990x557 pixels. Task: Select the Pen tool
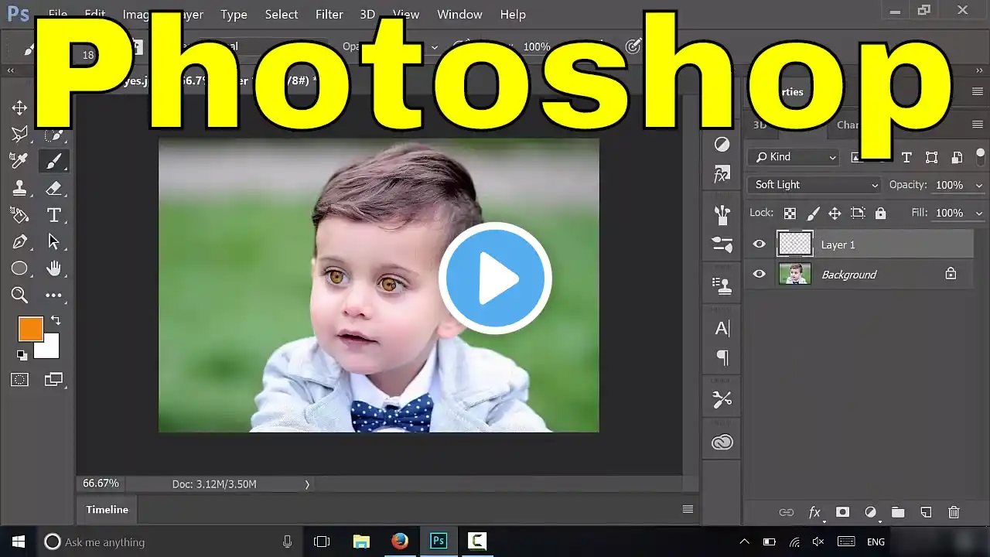(19, 241)
